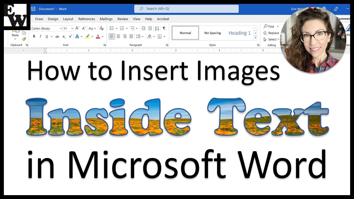Viewport: 354px width, 199px height.
Task: Open the Layout ribbon tab
Action: pos(68,19)
